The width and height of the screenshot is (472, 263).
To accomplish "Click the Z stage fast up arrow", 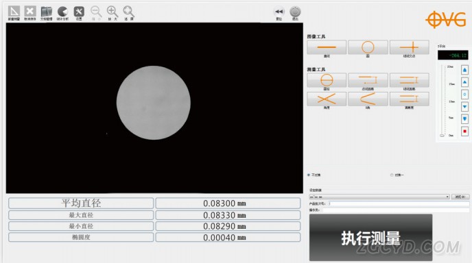I will point(464,70).
